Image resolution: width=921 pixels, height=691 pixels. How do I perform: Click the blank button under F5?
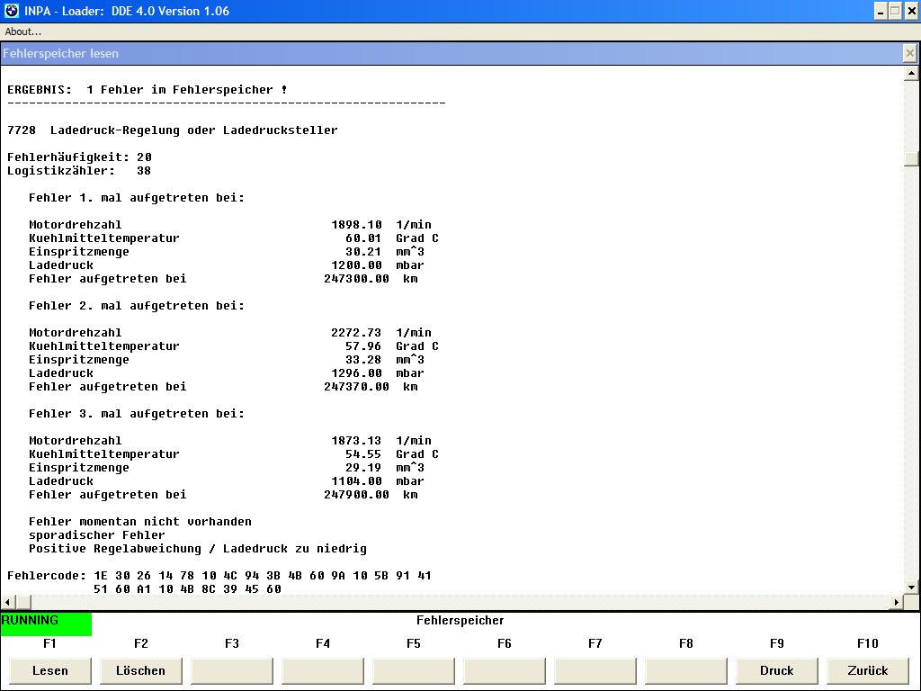414,670
